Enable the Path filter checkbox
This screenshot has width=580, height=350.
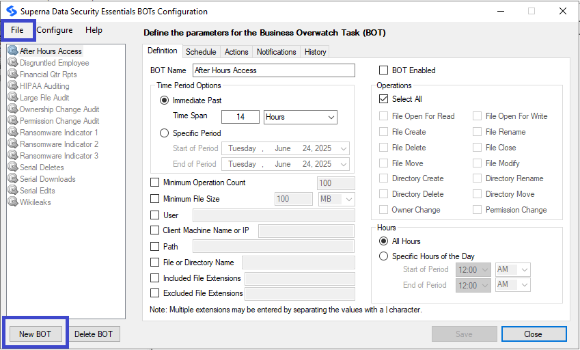(154, 246)
